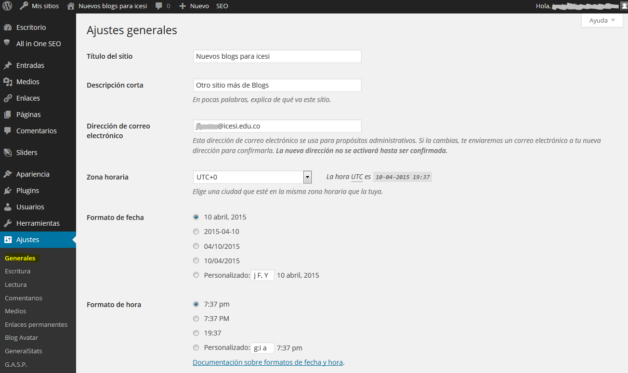Click the Enlaces chain link icon
Viewport: 628px width, 373px height.
pos(7,98)
